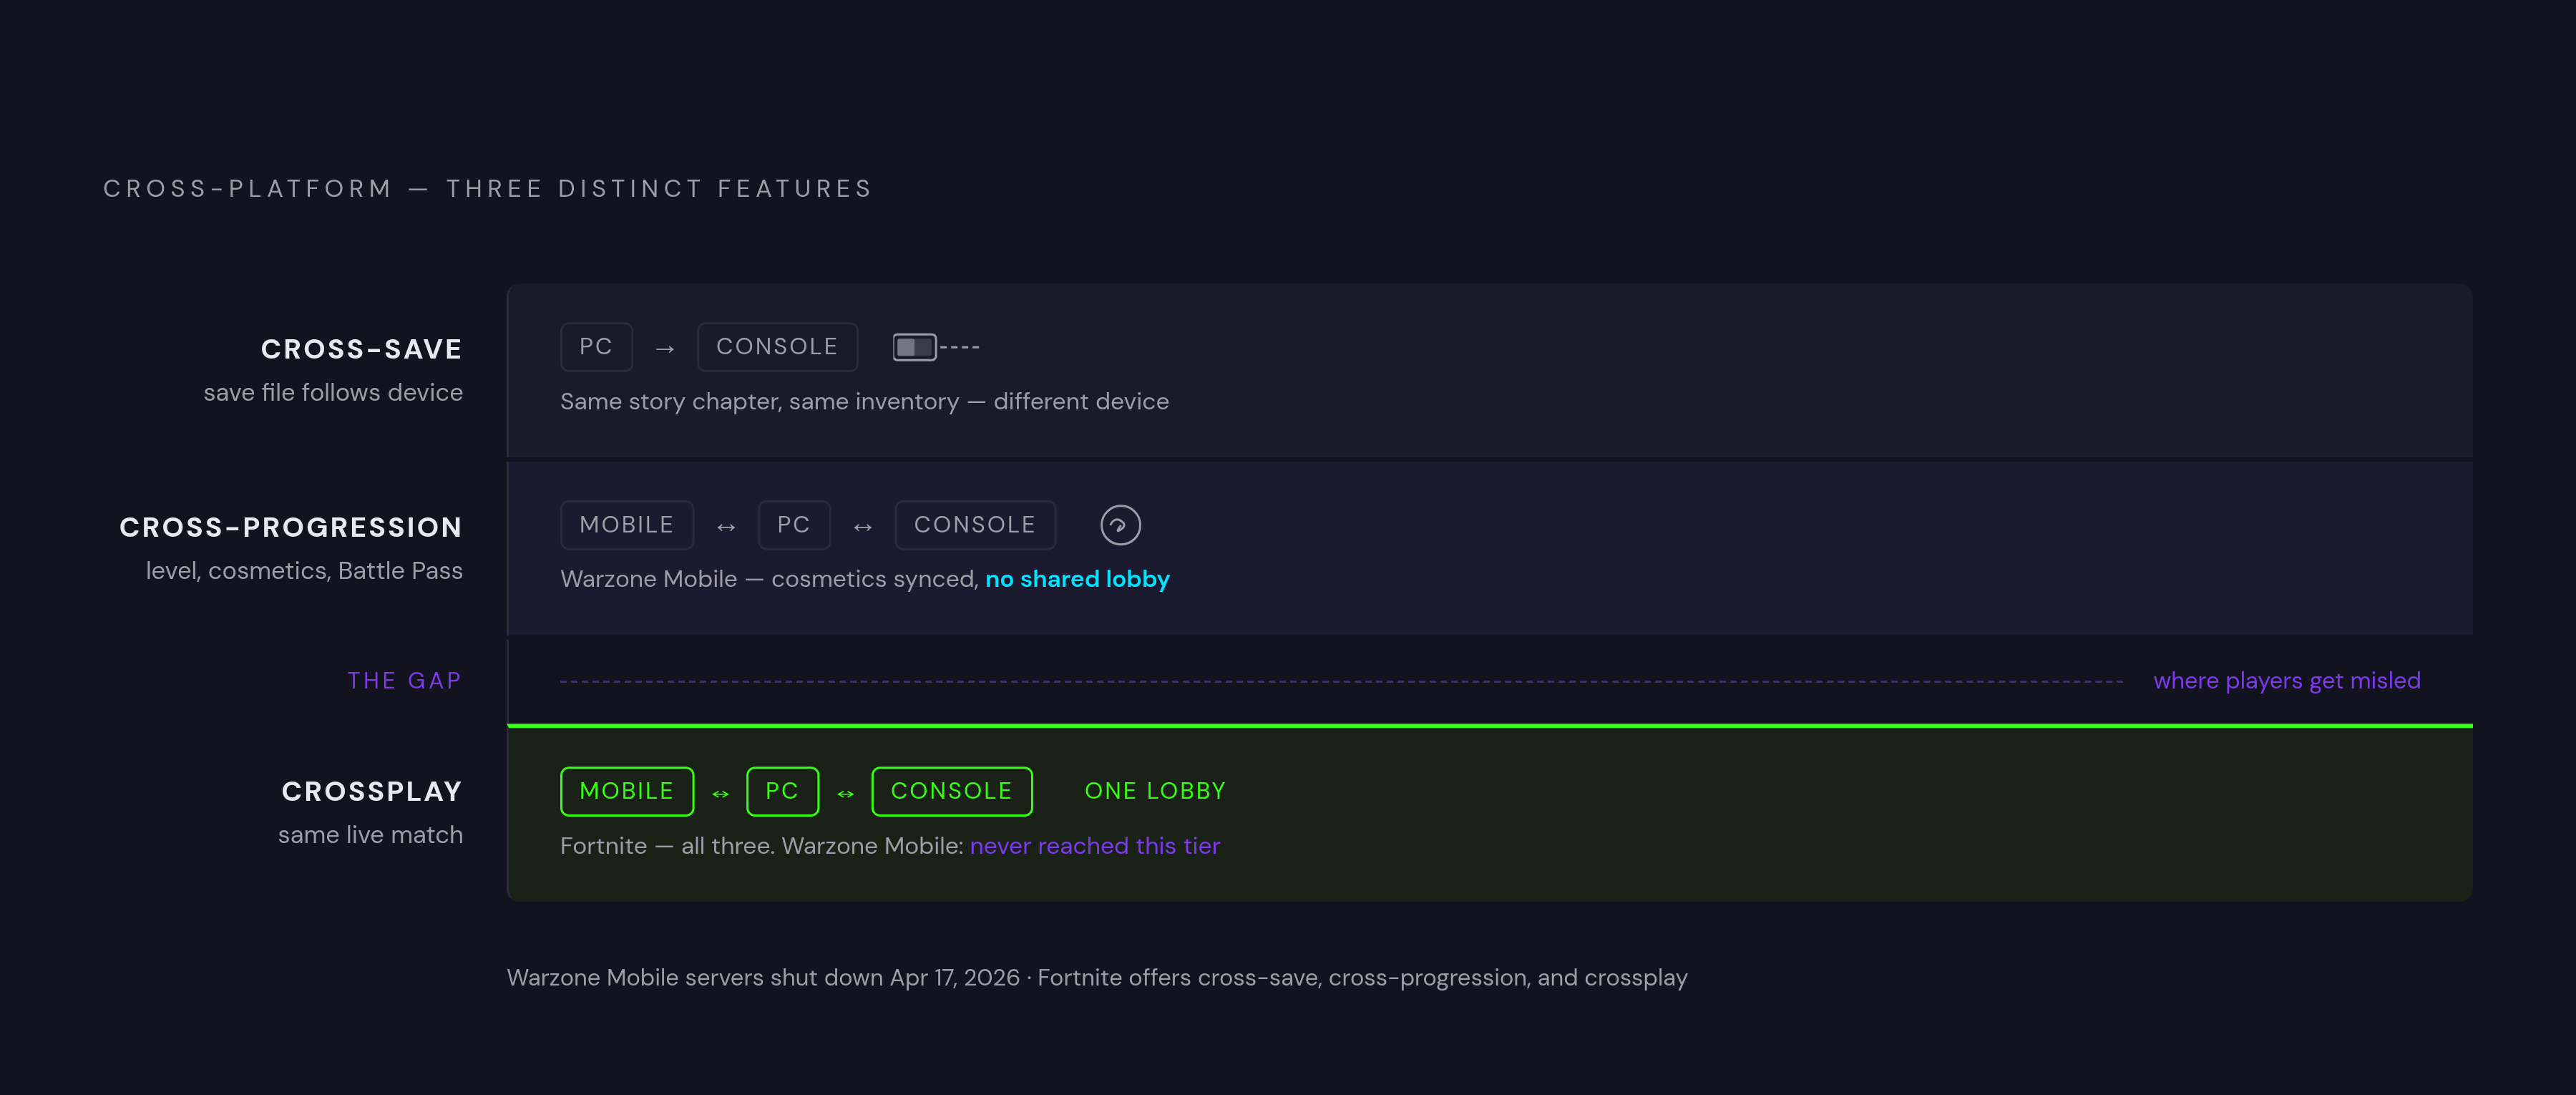Viewport: 2576px width, 1095px height.
Task: Click 'Fortnite — all three' description text
Action: click(x=667, y=846)
